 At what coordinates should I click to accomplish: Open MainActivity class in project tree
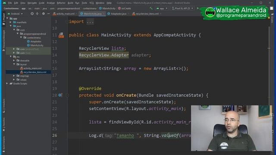point(35,45)
